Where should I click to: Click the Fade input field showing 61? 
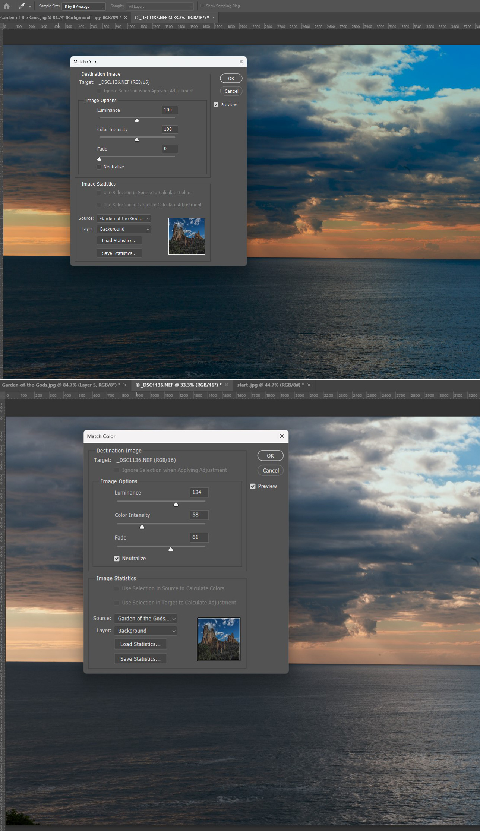coord(199,537)
